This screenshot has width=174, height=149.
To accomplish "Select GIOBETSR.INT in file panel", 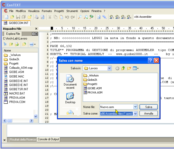I will pos(16,89).
